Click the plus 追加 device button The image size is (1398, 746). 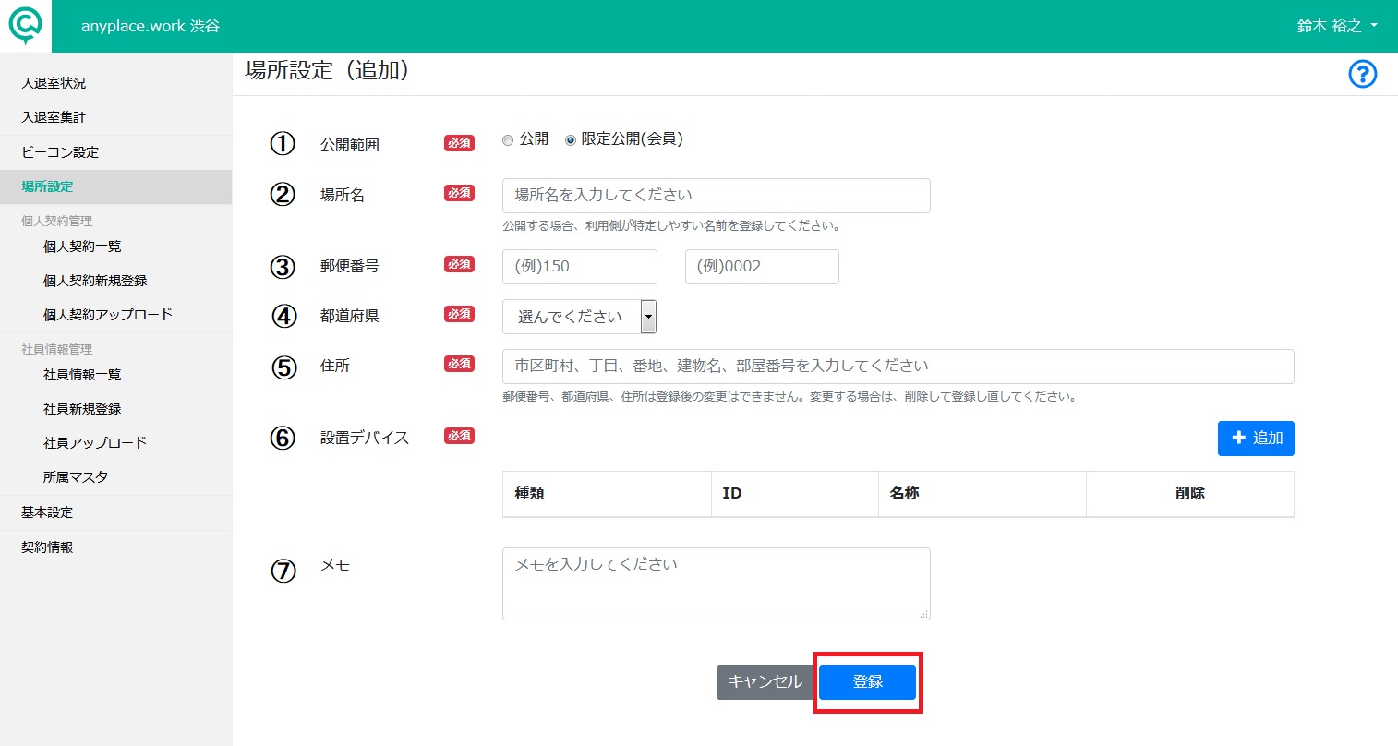pyautogui.click(x=1256, y=439)
